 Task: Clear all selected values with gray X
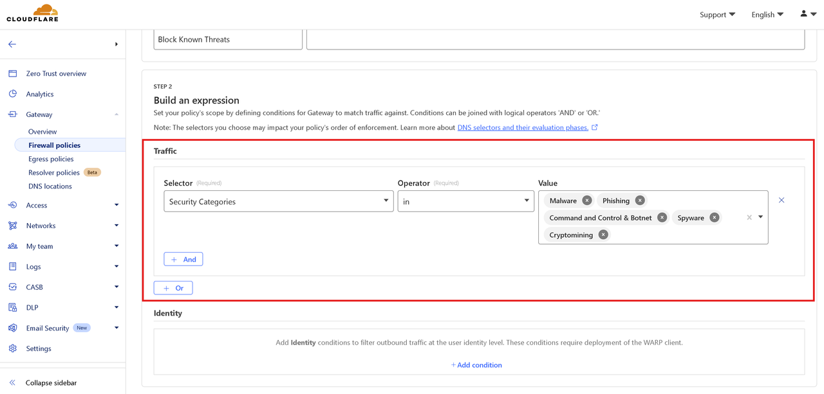pos(749,217)
